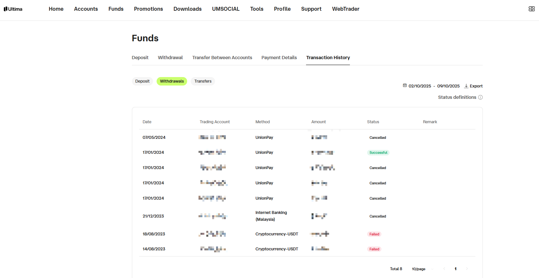The height and width of the screenshot is (278, 539).
Task: Open the Transfer Between Accounts tab
Action: point(222,58)
